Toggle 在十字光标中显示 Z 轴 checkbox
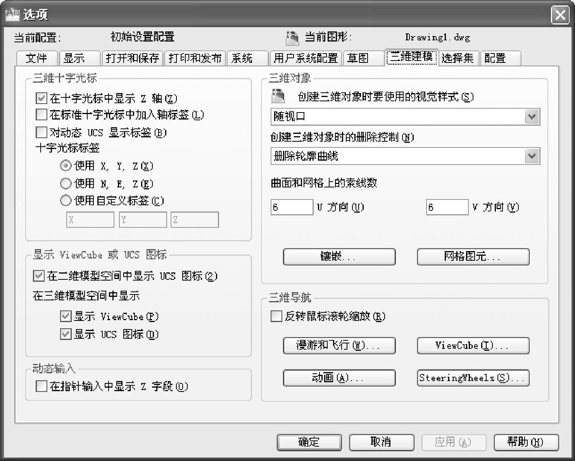This screenshot has width=575, height=461. coord(41,98)
